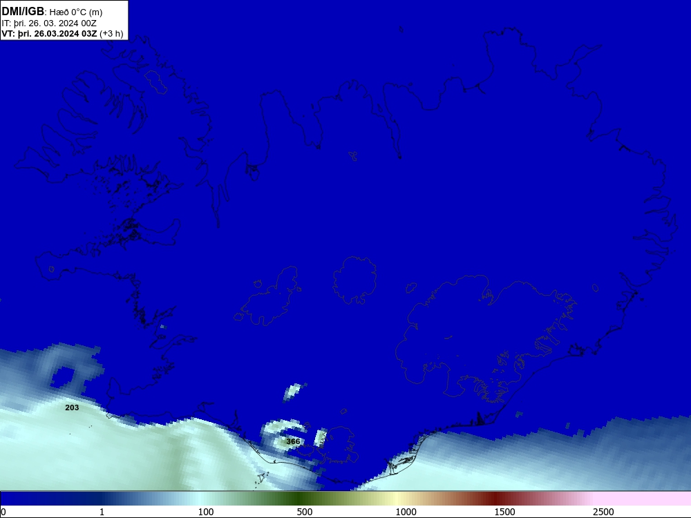Click the '1500' label on color scale
The width and height of the screenshot is (691, 518).
tap(504, 512)
